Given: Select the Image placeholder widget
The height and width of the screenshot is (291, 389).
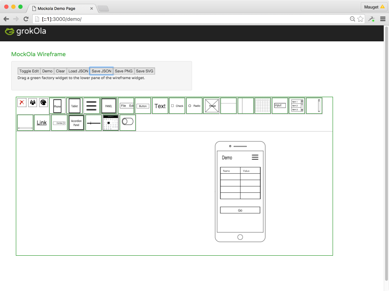Looking at the screenshot, I should point(212,106).
